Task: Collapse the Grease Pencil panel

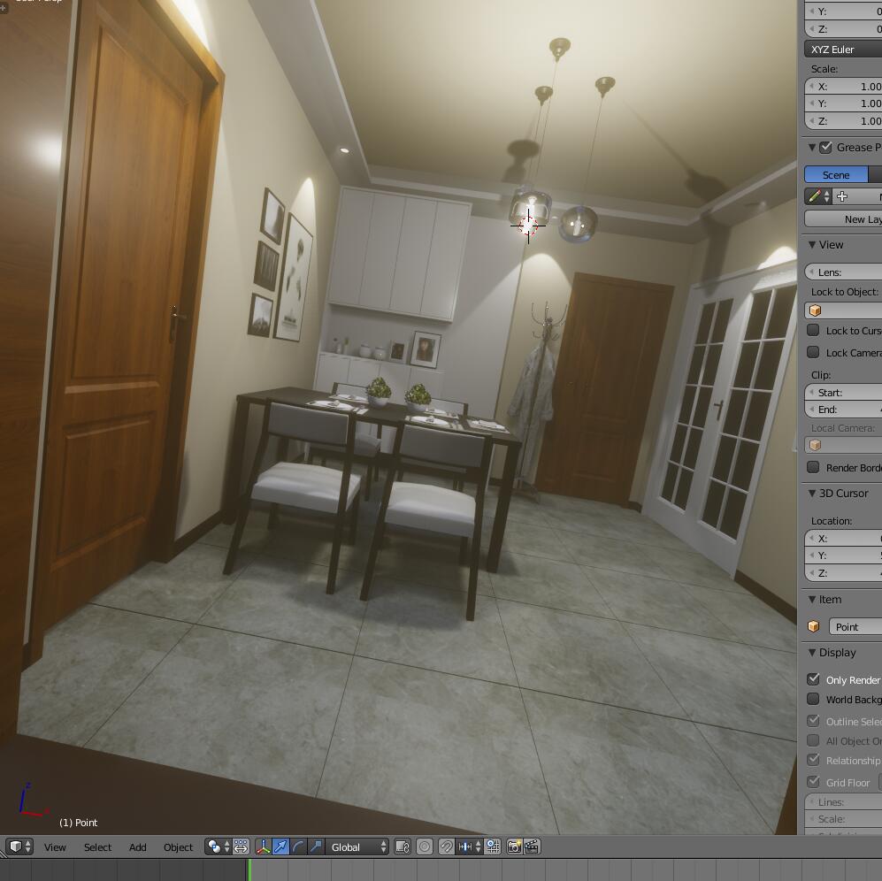Action: point(812,148)
